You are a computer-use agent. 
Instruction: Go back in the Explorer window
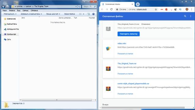pyautogui.click(x=3, y=6)
